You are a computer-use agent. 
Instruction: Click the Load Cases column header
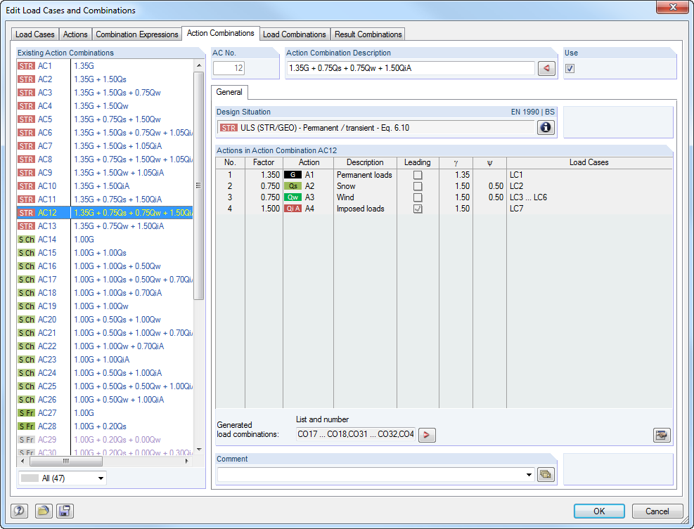589,162
